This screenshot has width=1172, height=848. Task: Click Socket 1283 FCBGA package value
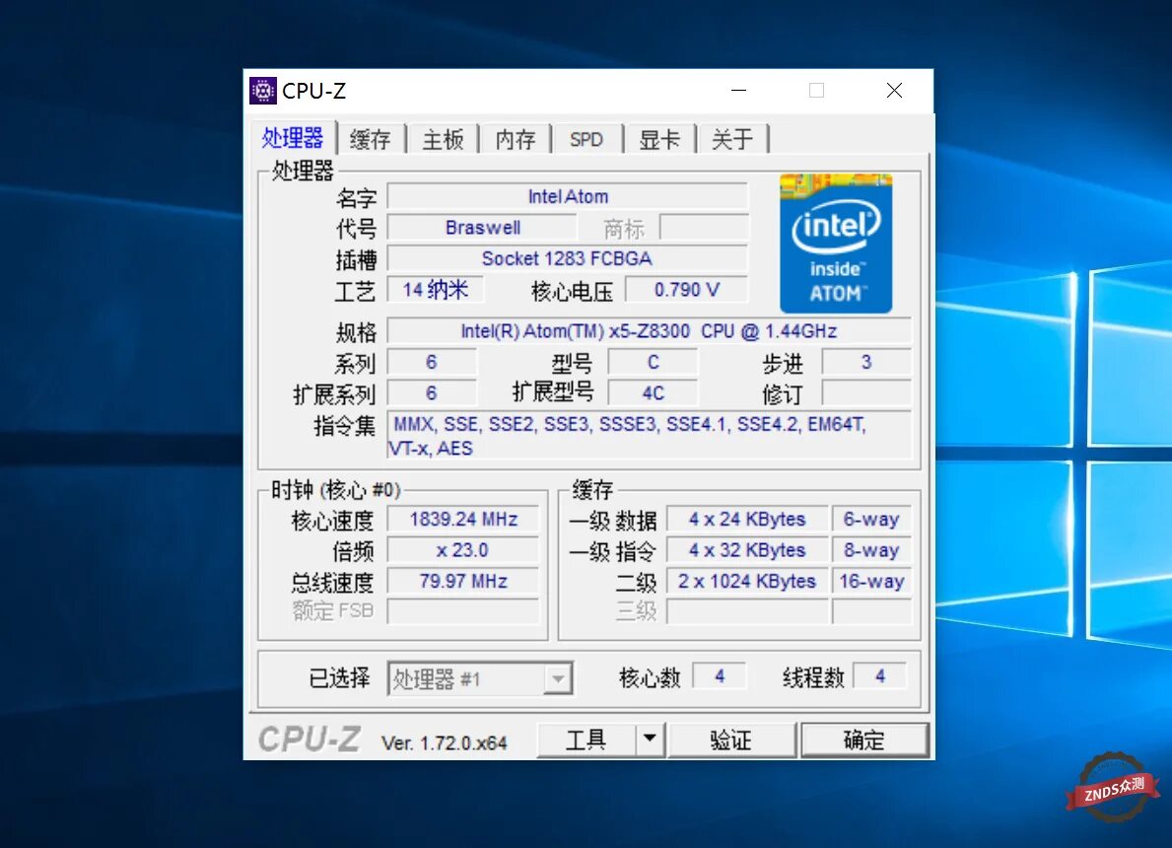[x=568, y=258]
